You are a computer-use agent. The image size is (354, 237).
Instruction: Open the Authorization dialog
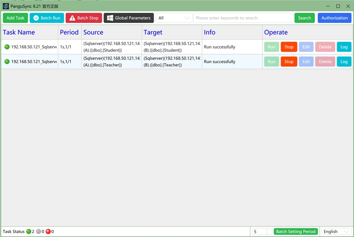pos(335,18)
